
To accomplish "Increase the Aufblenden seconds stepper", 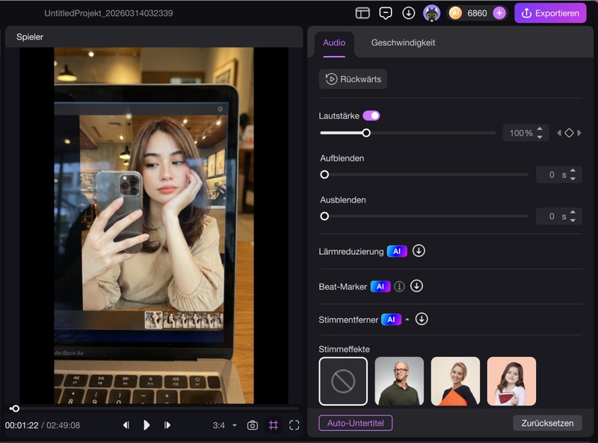I will click(x=573, y=171).
